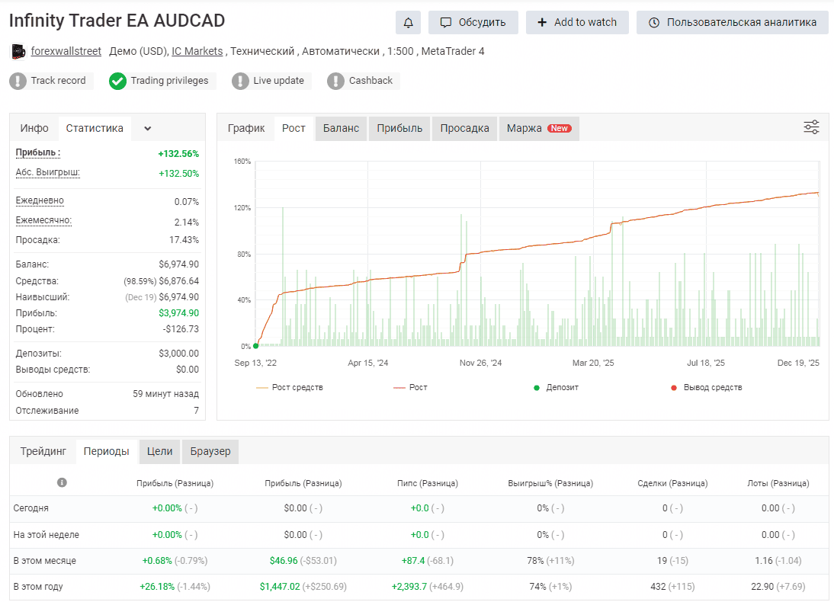Open forexwallstreet profile link
The width and height of the screenshot is (834, 602).
click(x=66, y=51)
